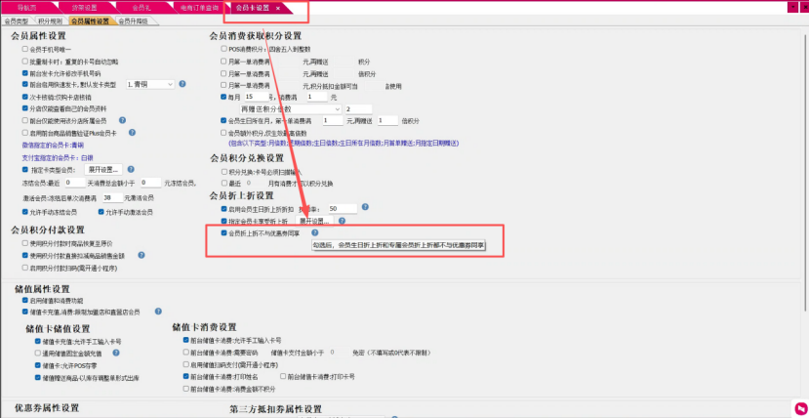Click 折扣率 field showing 50
Image resolution: width=809 pixels, height=418 pixels.
(x=343, y=208)
